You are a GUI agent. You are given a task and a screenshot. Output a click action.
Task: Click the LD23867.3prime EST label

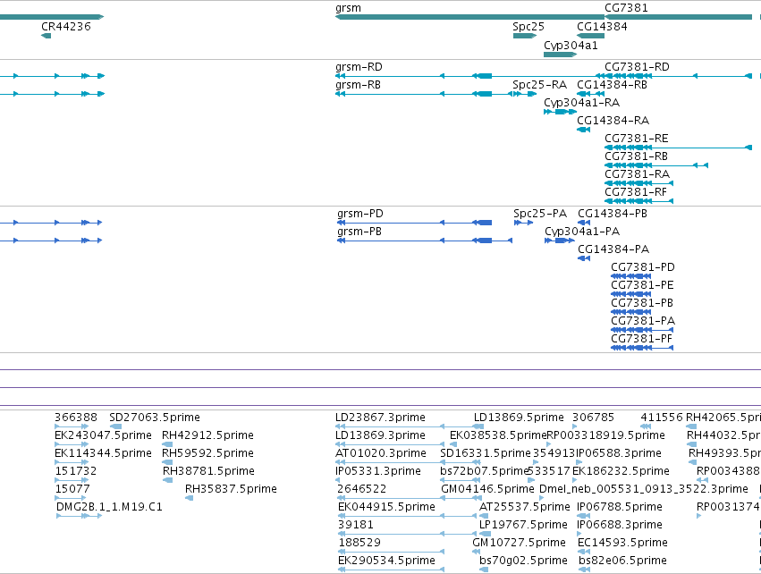click(x=380, y=418)
